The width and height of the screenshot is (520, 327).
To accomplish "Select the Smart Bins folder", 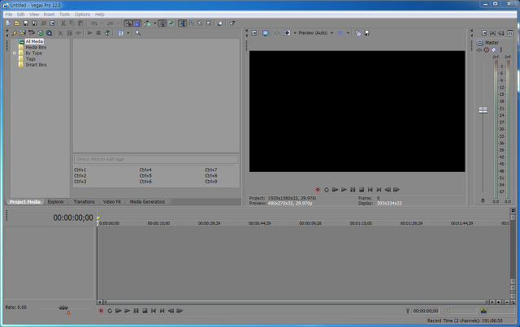I will point(36,65).
